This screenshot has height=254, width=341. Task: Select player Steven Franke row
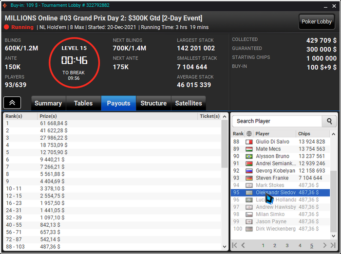(x=280, y=178)
